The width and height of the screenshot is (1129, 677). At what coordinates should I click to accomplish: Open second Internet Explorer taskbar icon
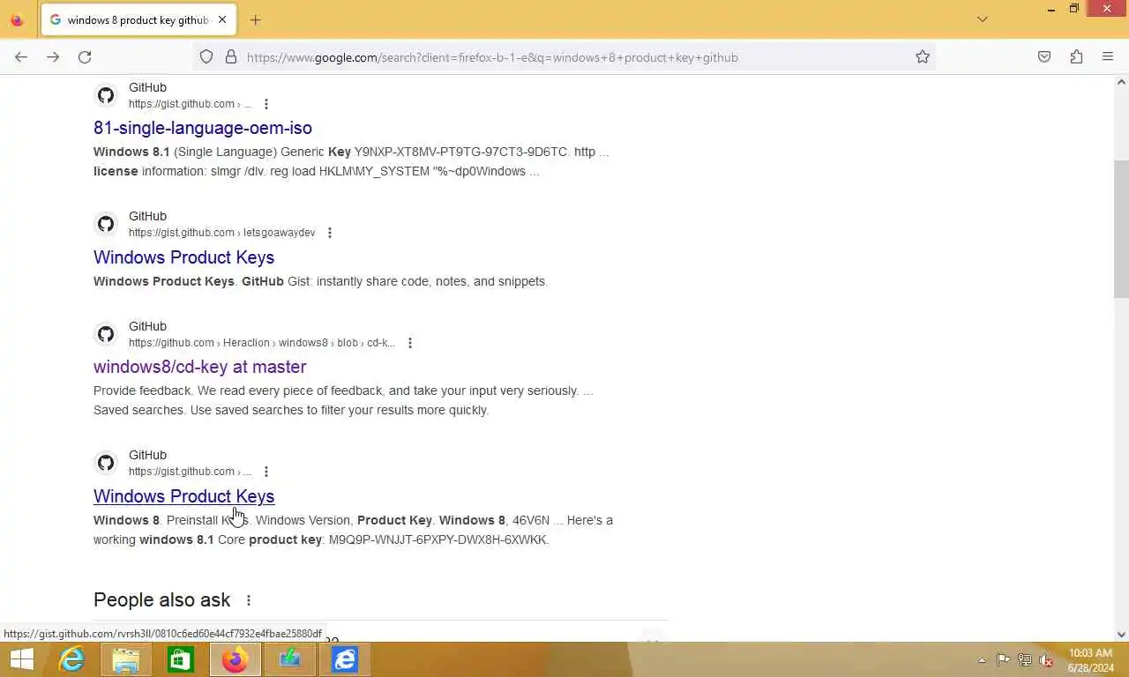(x=345, y=659)
